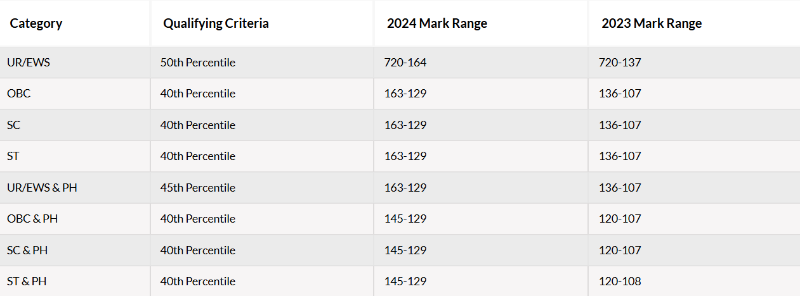Click the UR/EWS & PH category cell
Image resolution: width=800 pixels, height=296 pixels.
point(42,188)
